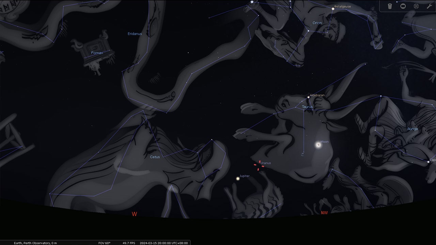This screenshot has height=245, width=436.
Task: Click the 'FOV 60°' status readout
Action: coord(104,243)
